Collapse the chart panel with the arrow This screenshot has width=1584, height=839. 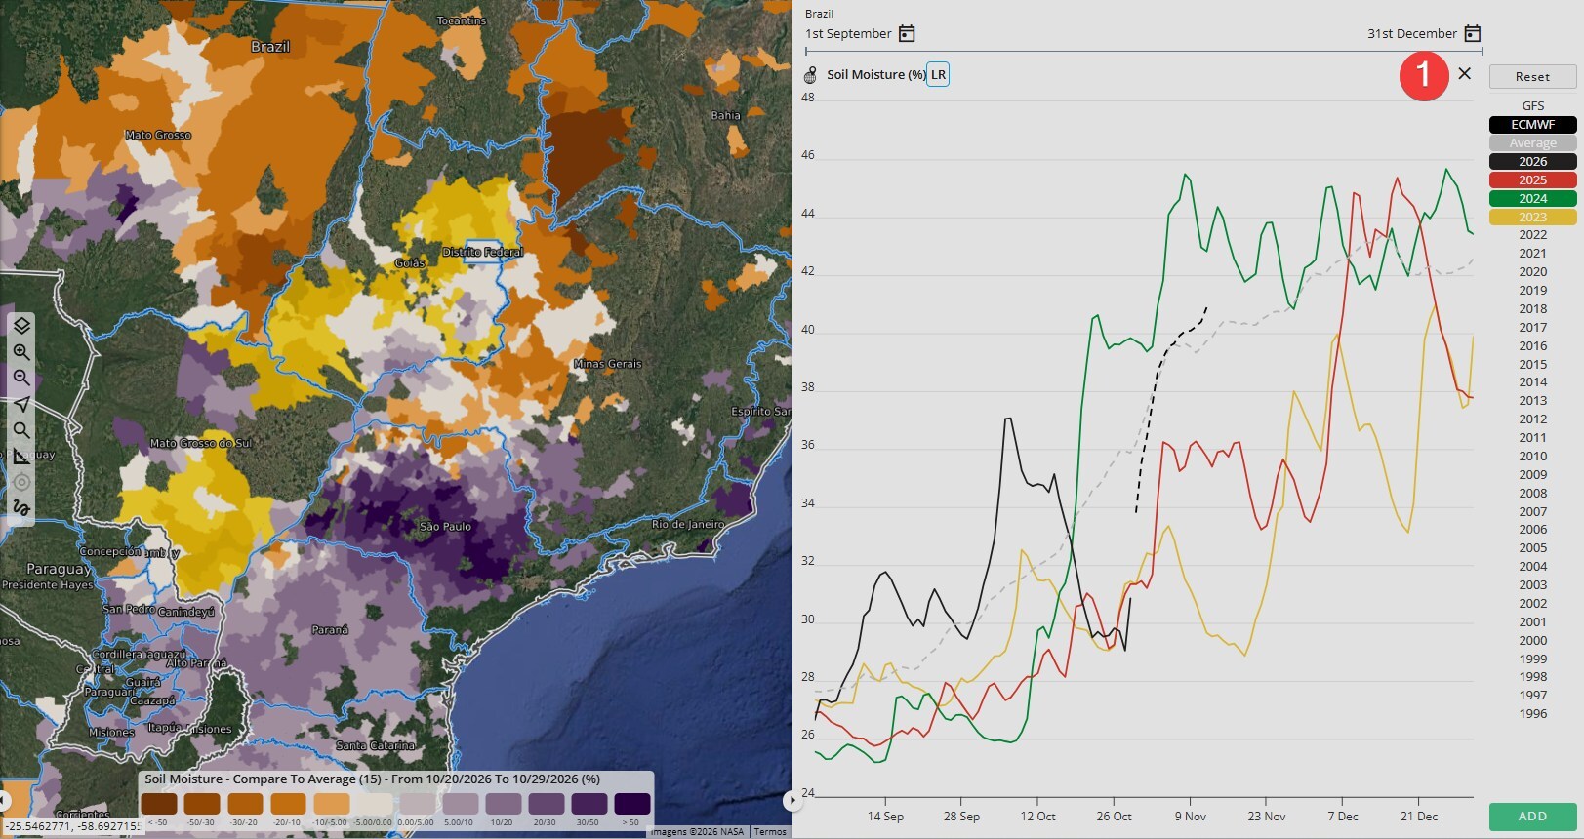click(790, 800)
